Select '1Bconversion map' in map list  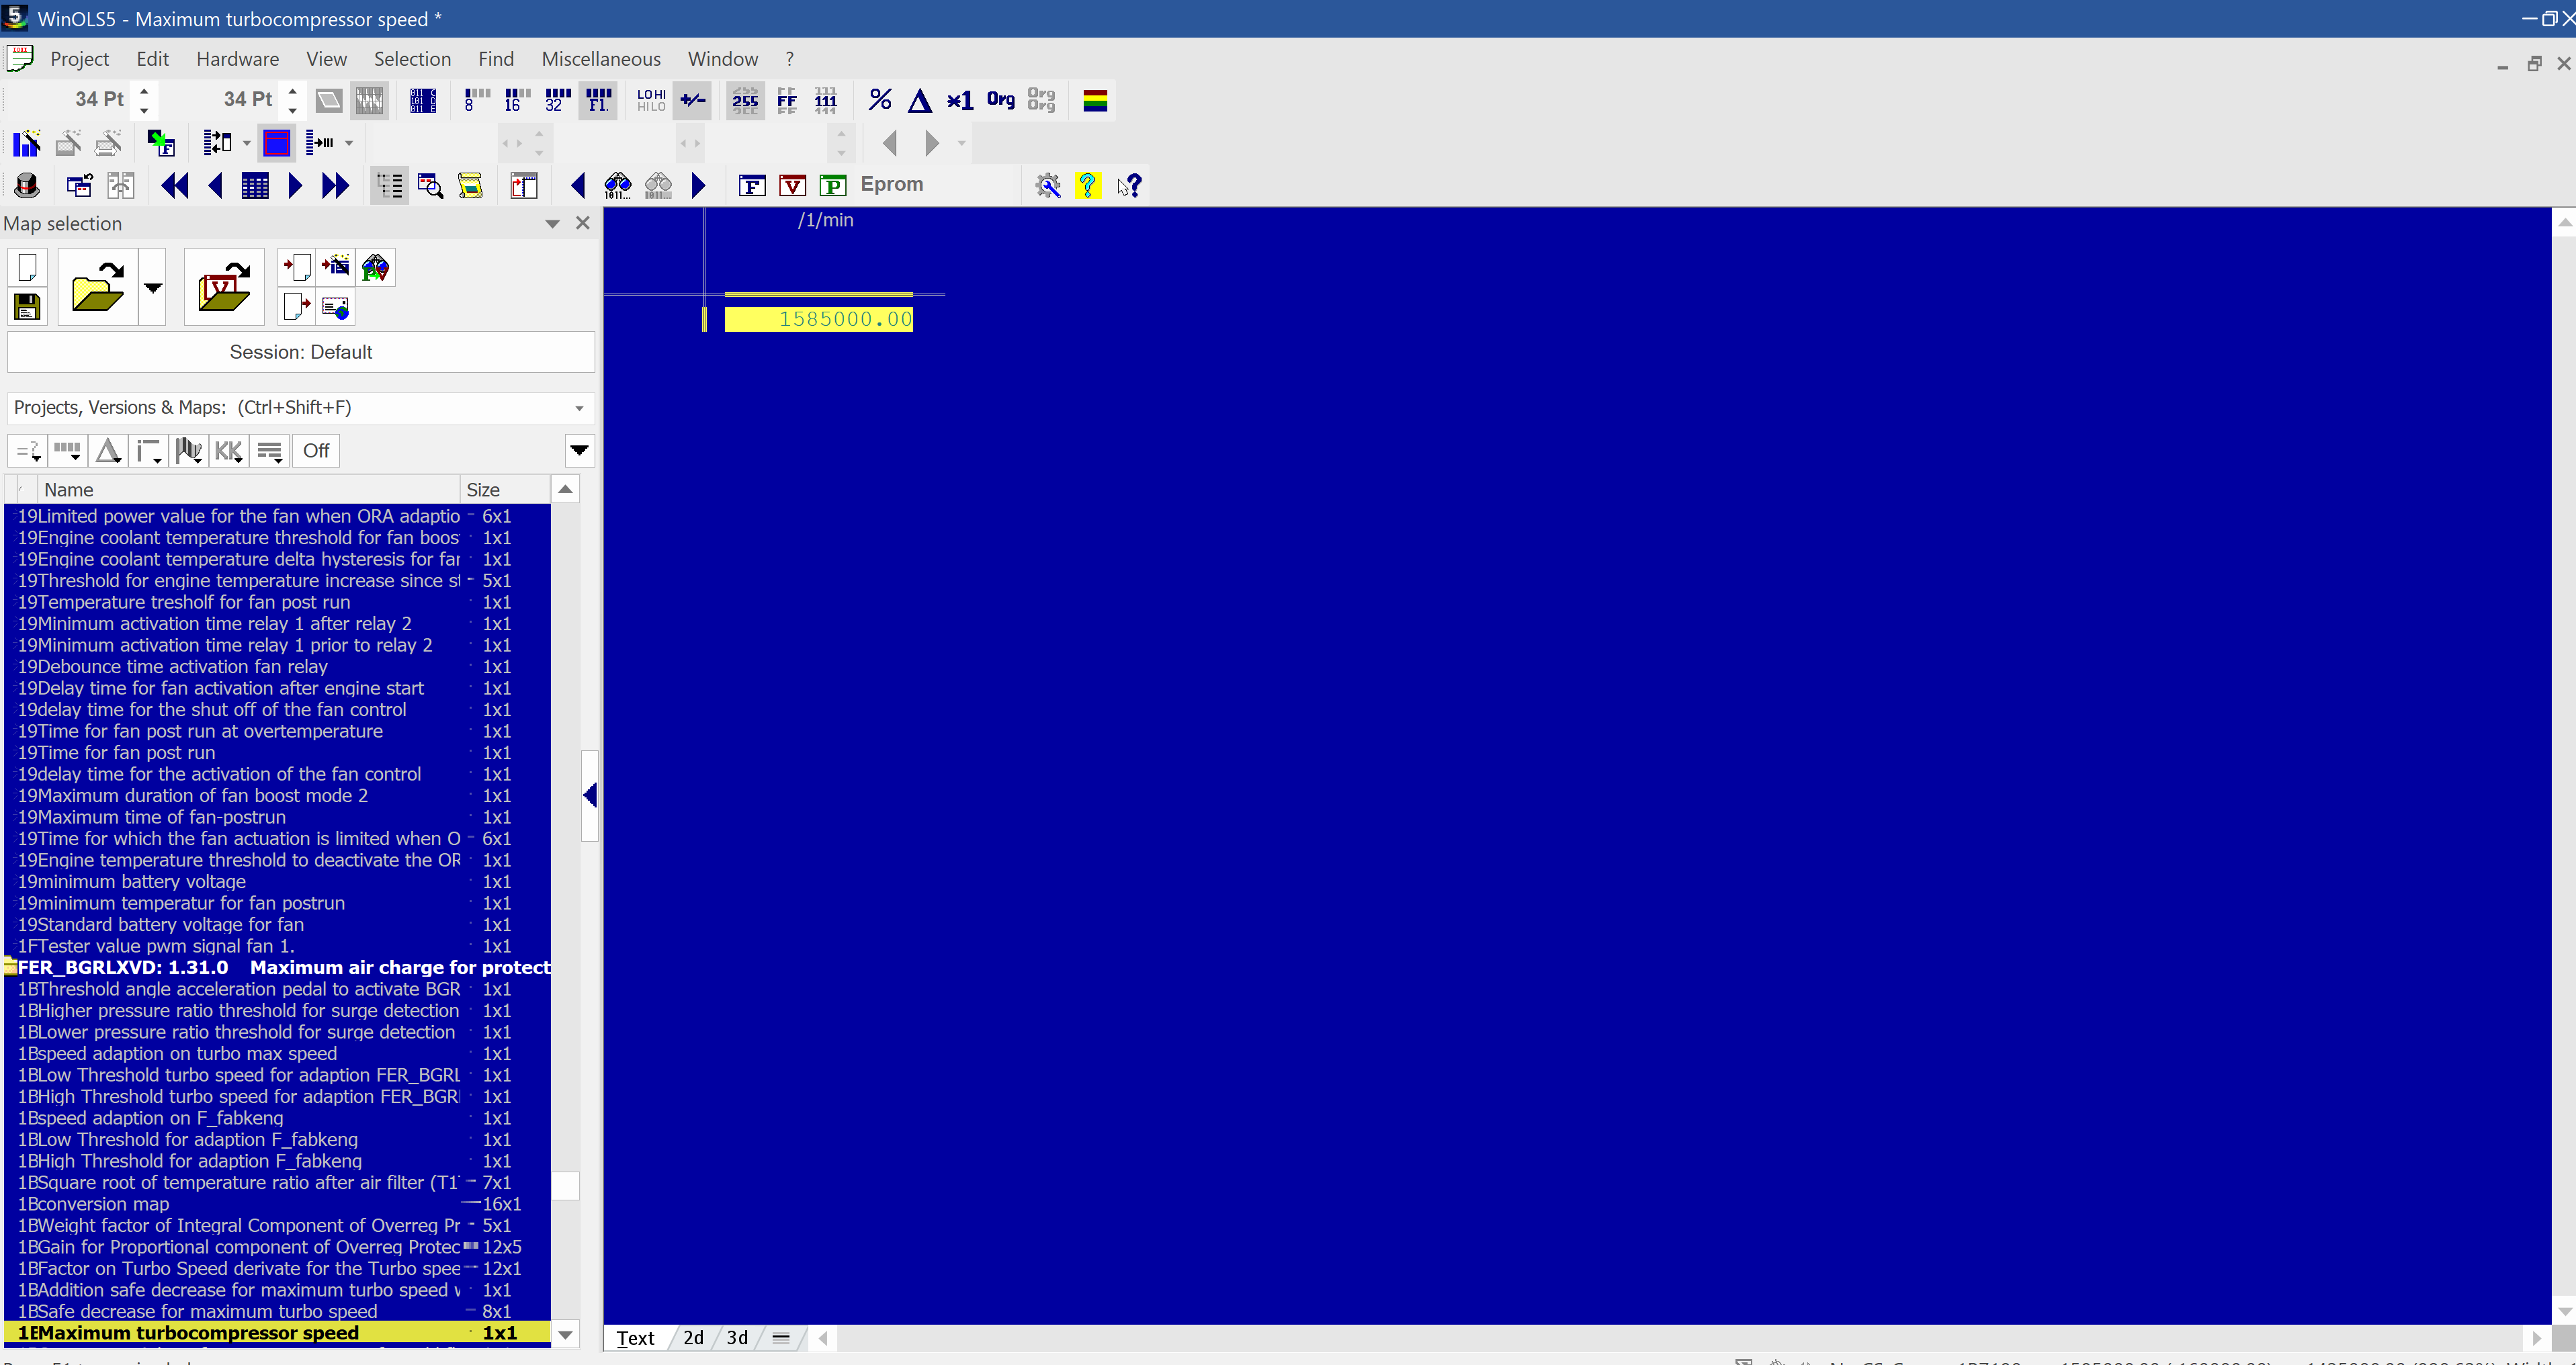(x=278, y=1204)
